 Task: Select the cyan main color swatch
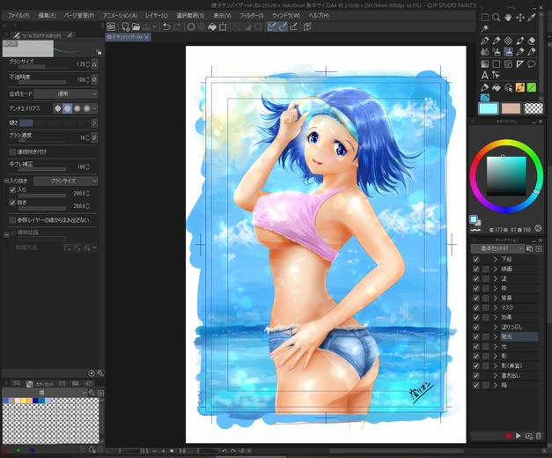(x=489, y=108)
